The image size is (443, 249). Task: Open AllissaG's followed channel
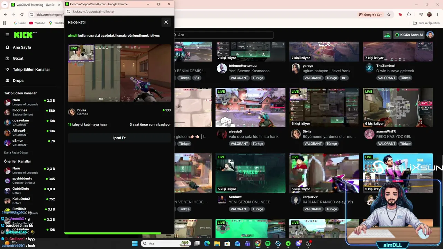pos(30,132)
